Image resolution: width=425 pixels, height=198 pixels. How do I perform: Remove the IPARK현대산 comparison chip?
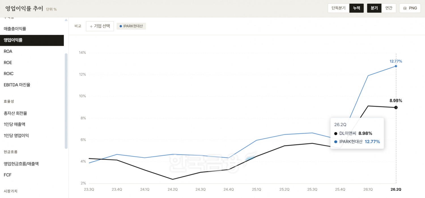tap(131, 26)
